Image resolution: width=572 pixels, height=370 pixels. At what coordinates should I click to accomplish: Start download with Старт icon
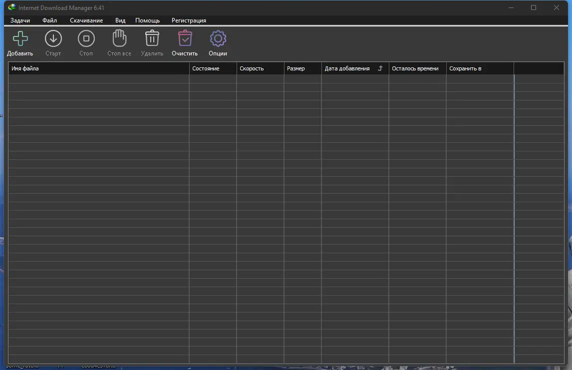(53, 38)
